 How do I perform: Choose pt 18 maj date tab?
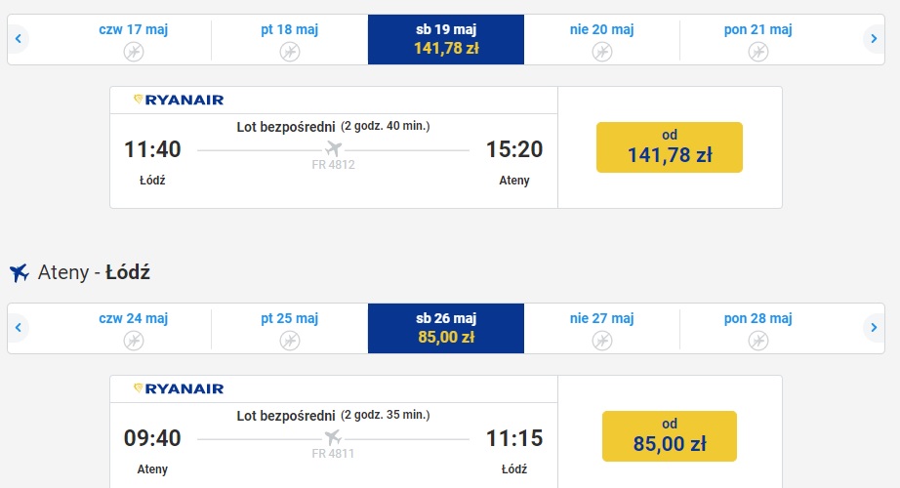click(x=289, y=40)
